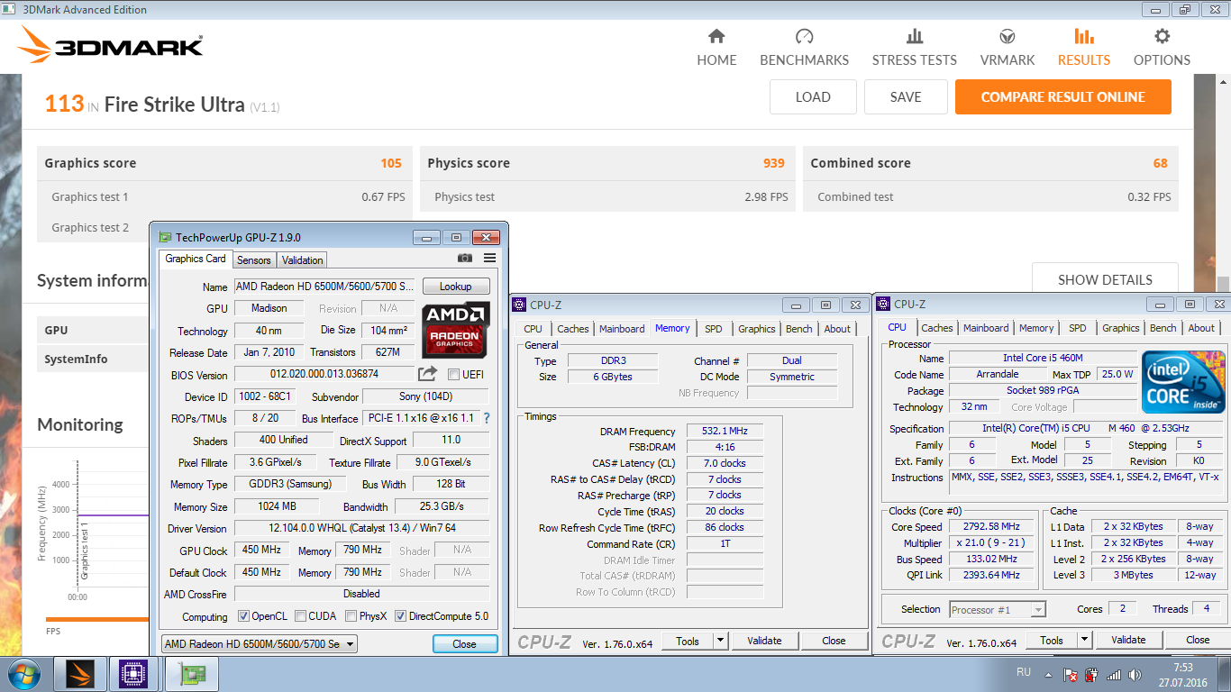Toggle the CUDA checkbox

[300, 616]
